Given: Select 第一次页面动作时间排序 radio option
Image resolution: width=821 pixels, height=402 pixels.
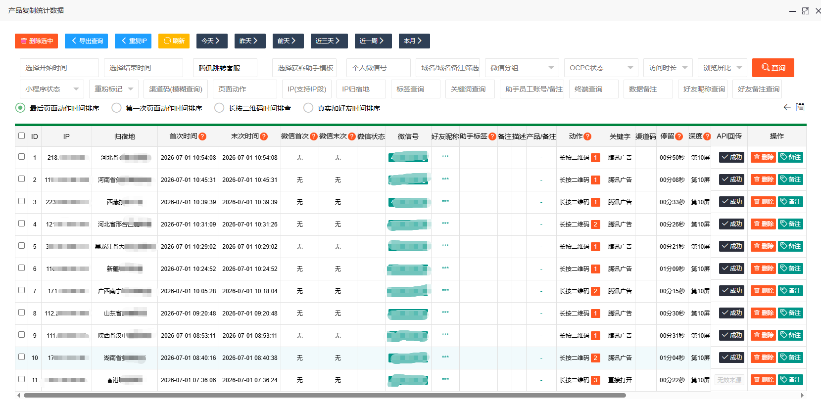Looking at the screenshot, I should 116,108.
